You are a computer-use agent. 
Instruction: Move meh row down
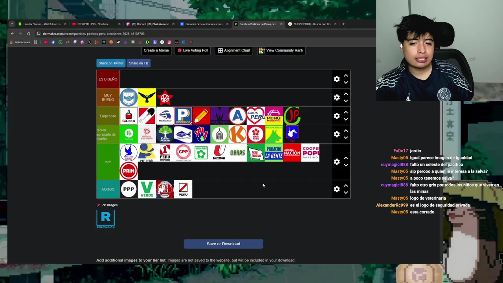[x=346, y=165]
